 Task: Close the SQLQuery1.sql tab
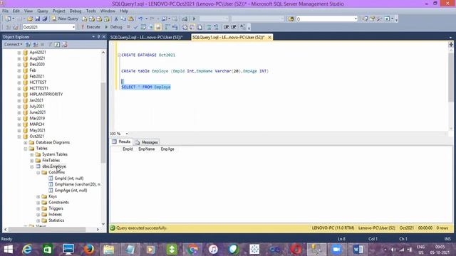coord(269,37)
